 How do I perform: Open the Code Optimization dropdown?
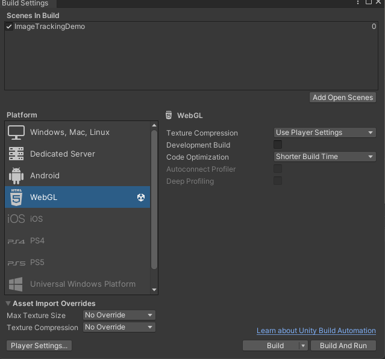[x=325, y=157]
